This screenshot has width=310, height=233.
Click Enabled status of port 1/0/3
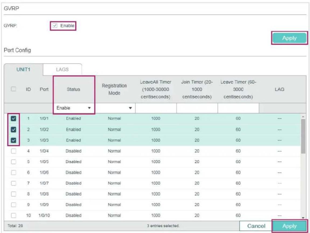coord(73,140)
